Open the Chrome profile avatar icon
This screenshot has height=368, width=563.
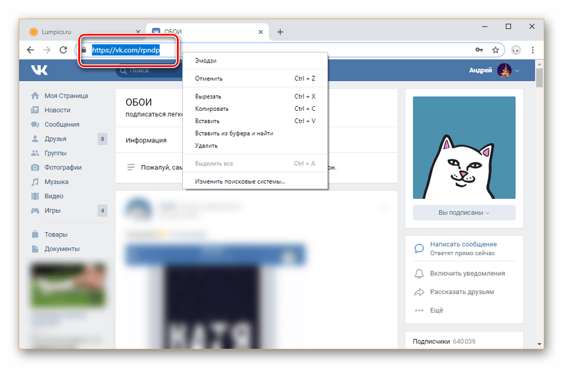pyautogui.click(x=516, y=50)
